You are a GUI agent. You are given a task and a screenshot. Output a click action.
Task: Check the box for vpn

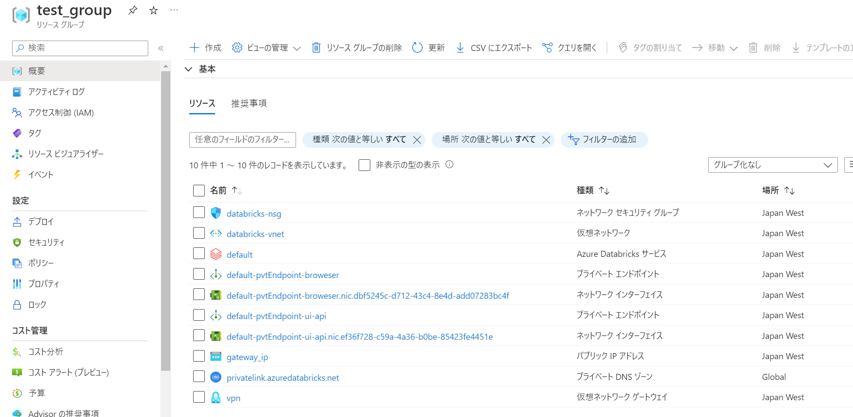click(x=199, y=397)
